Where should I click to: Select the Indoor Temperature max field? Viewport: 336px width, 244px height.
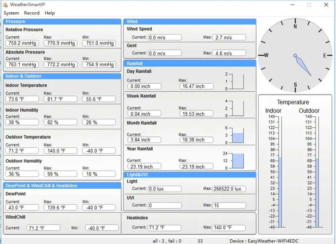coord(60,99)
